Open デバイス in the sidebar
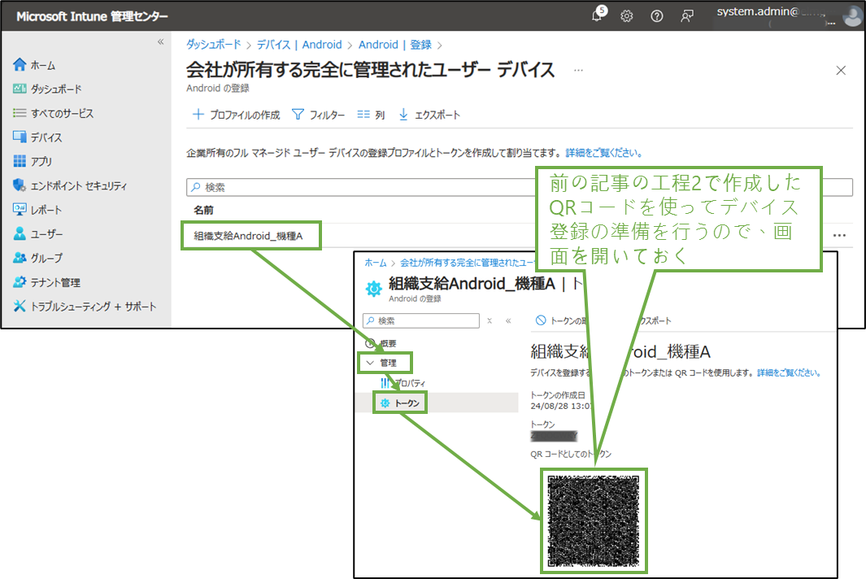The image size is (866, 579). (37, 137)
